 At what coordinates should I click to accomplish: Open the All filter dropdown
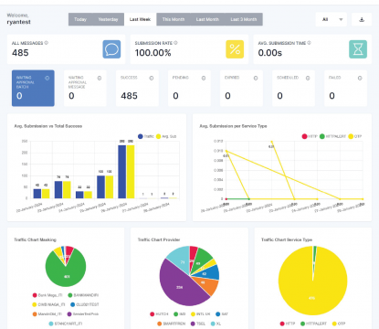332,19
